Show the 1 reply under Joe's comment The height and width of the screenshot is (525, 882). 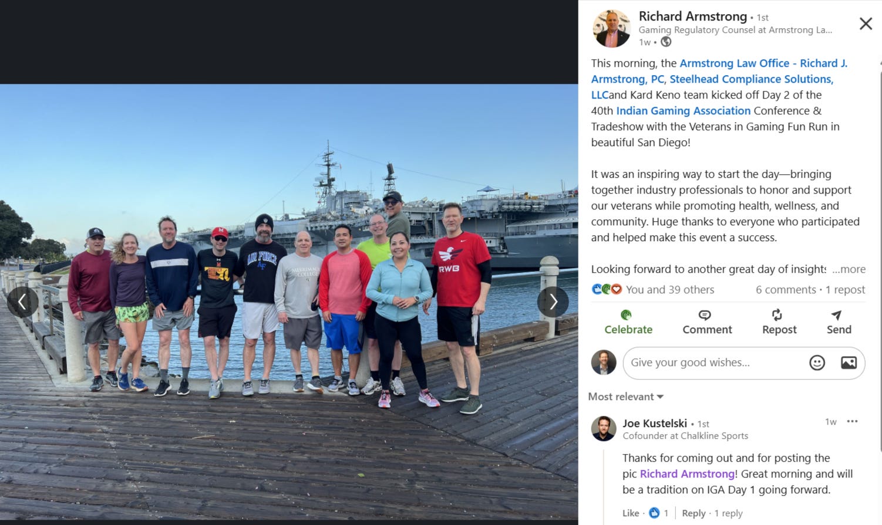point(728,513)
